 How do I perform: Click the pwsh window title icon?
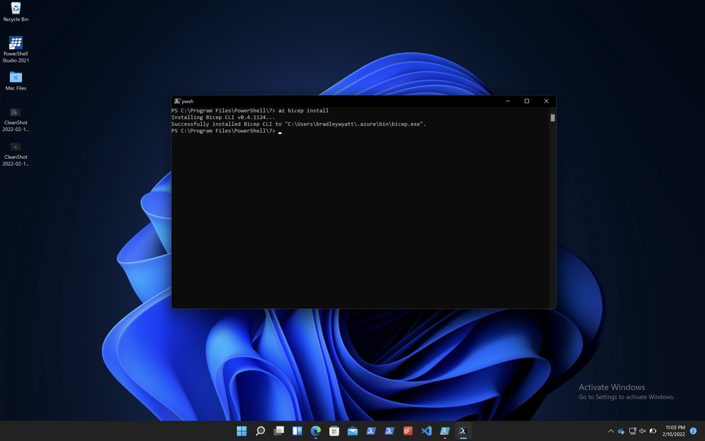coord(177,101)
